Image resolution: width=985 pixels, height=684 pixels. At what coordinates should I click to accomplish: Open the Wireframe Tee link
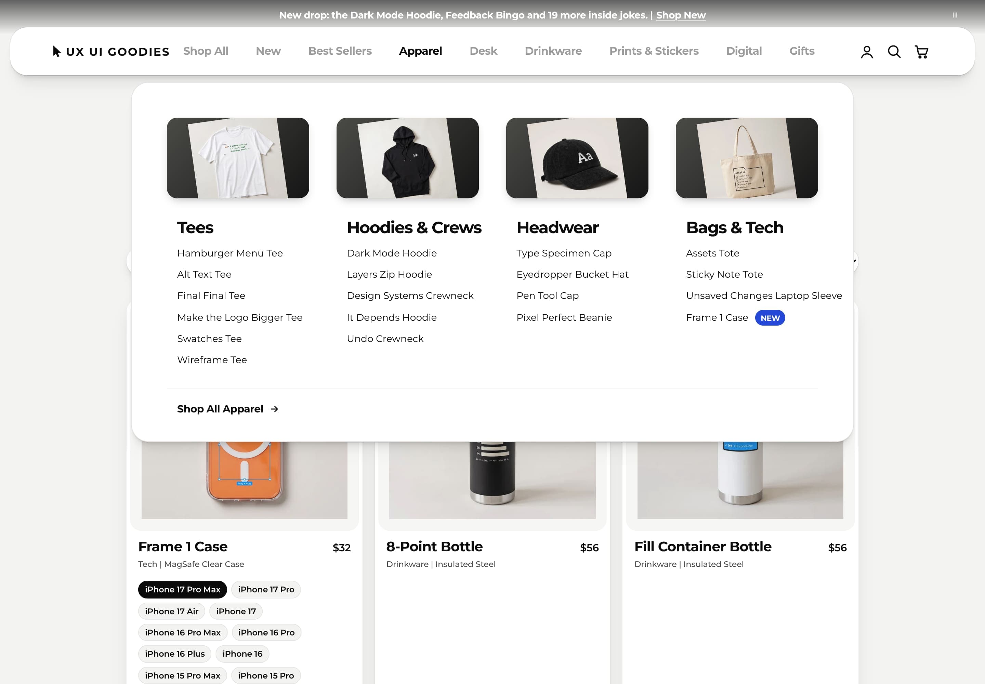[212, 360]
